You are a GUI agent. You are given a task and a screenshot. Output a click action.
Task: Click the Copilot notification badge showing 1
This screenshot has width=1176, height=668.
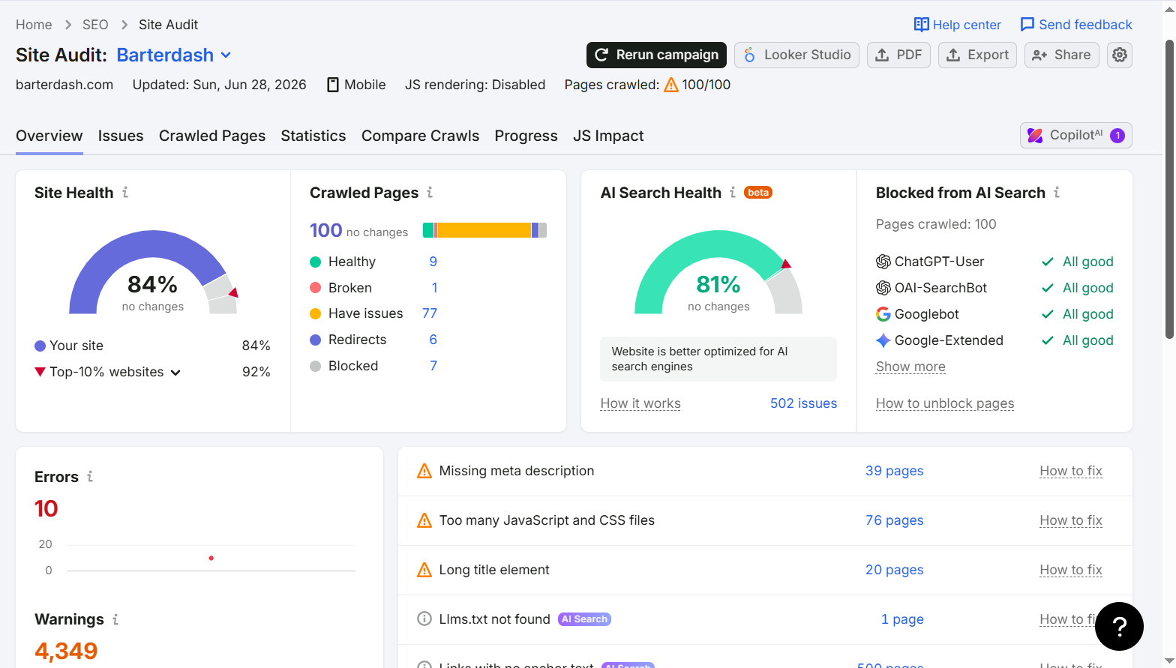point(1117,136)
